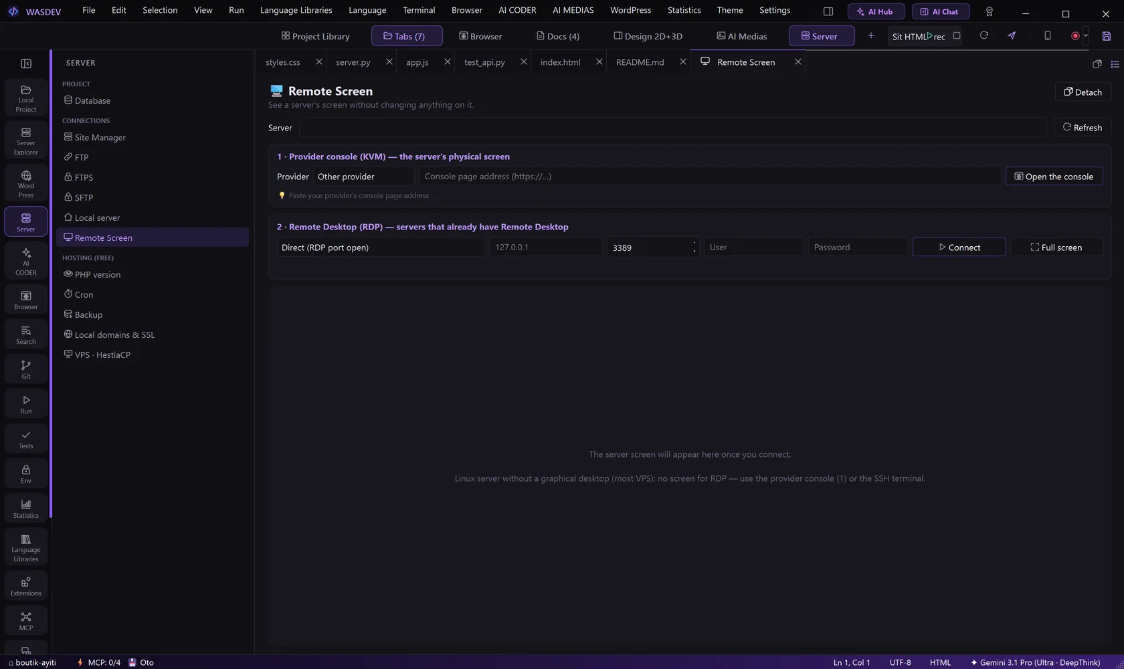Click the mobile device preview icon
This screenshot has height=669, width=1124.
tap(1048, 36)
